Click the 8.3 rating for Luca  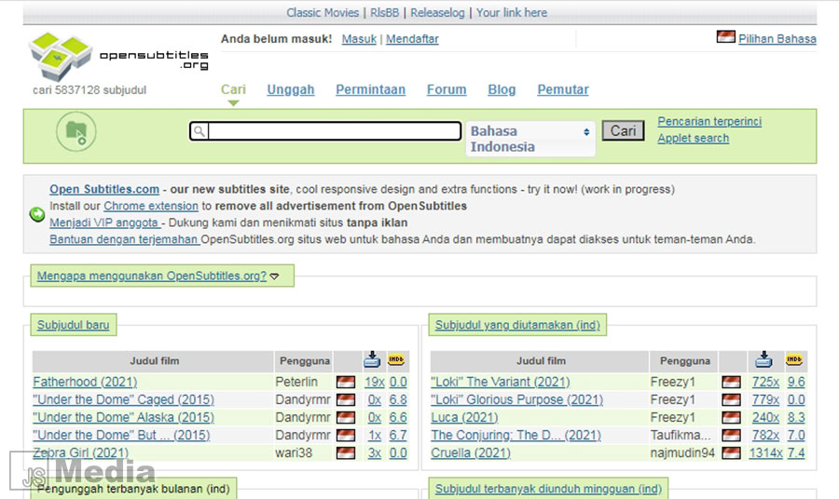coord(796,417)
